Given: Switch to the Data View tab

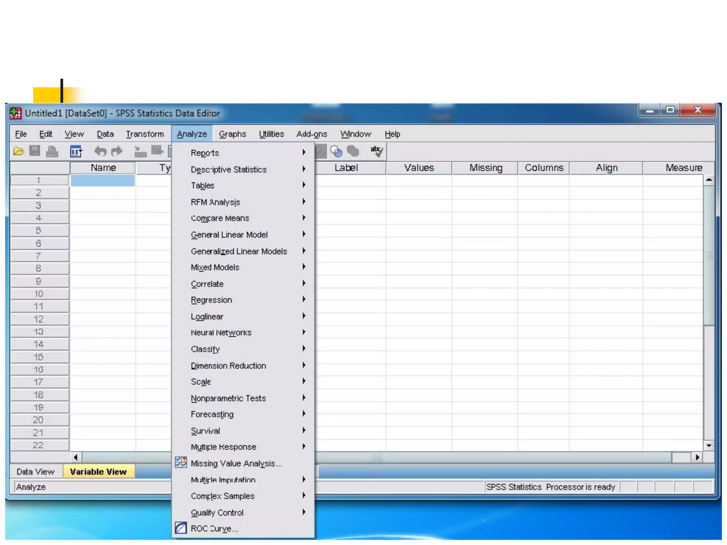Looking at the screenshot, I should point(35,472).
